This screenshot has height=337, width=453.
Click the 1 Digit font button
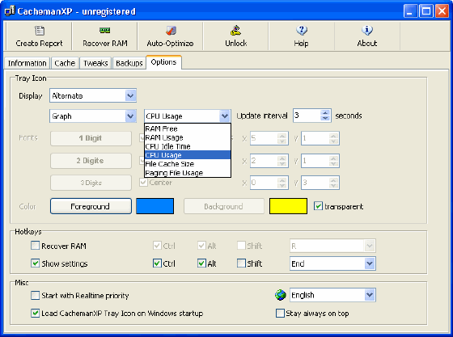pyautogui.click(x=91, y=138)
